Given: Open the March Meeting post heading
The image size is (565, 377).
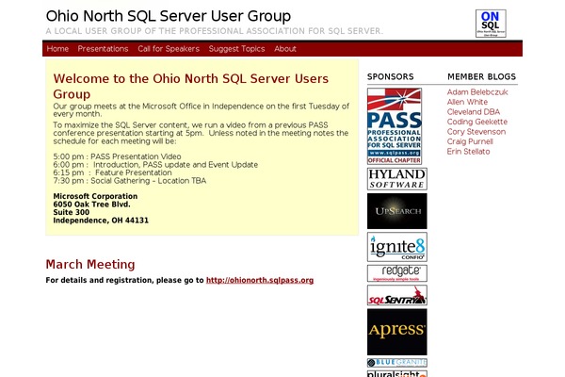Looking at the screenshot, I should (90, 265).
